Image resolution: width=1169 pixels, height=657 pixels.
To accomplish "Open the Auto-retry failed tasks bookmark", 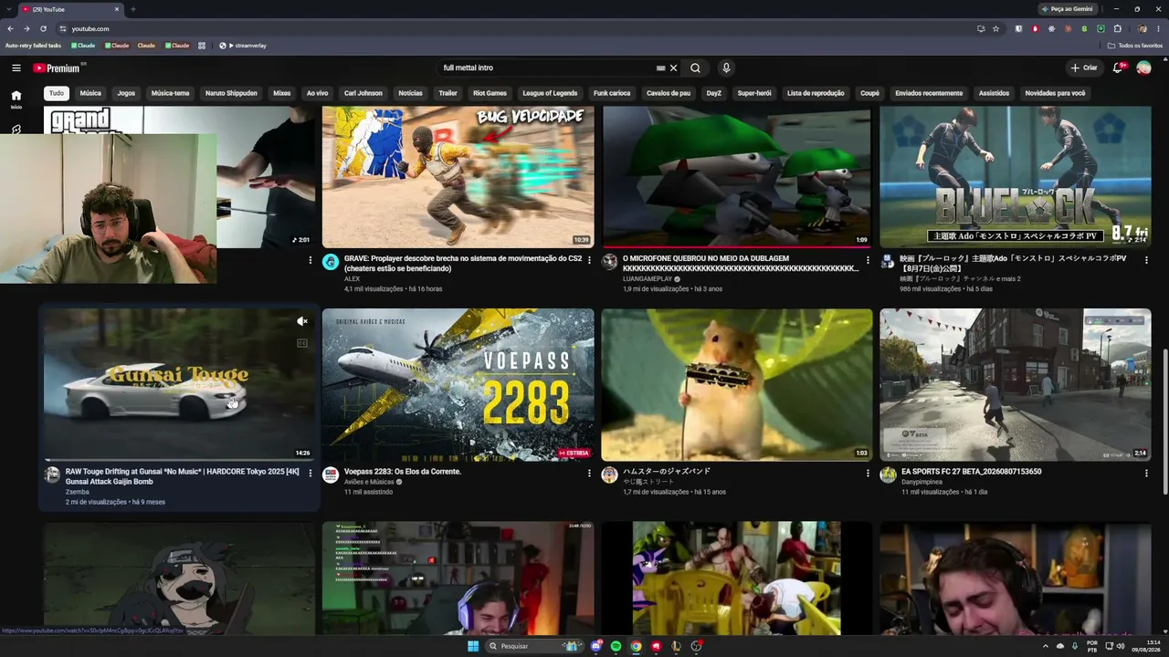I will (x=33, y=46).
